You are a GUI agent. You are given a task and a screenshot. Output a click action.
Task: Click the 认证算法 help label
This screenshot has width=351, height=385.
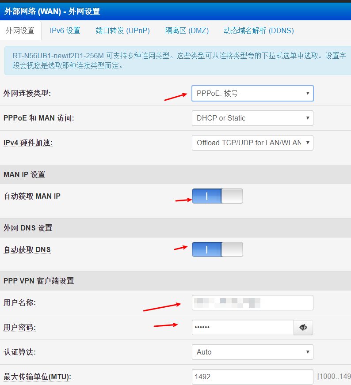(19, 352)
